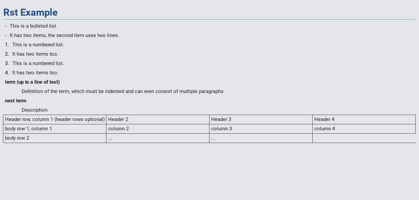This screenshot has height=200, width=419.
Task: Click the "Definition of the term" paragraph
Action: point(122,91)
